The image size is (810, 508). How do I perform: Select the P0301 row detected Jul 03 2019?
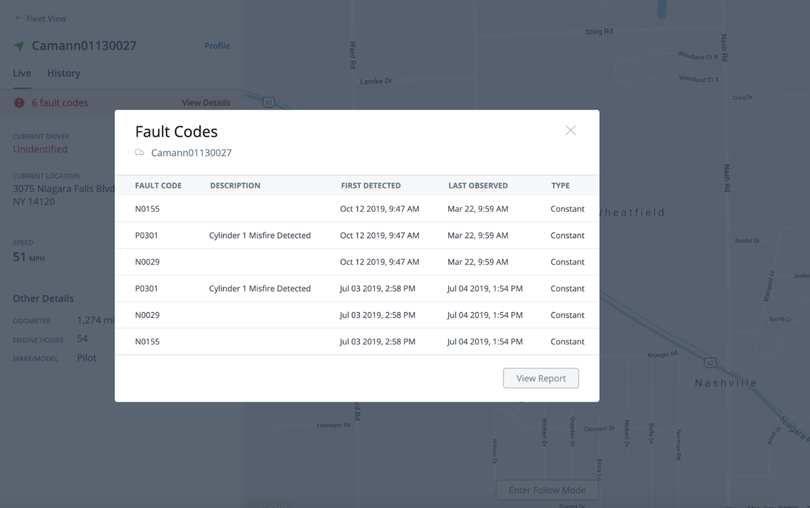tap(357, 288)
